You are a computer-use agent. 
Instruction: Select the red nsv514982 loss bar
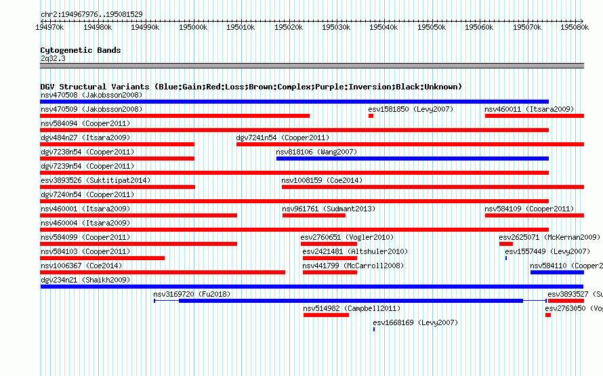(326, 315)
